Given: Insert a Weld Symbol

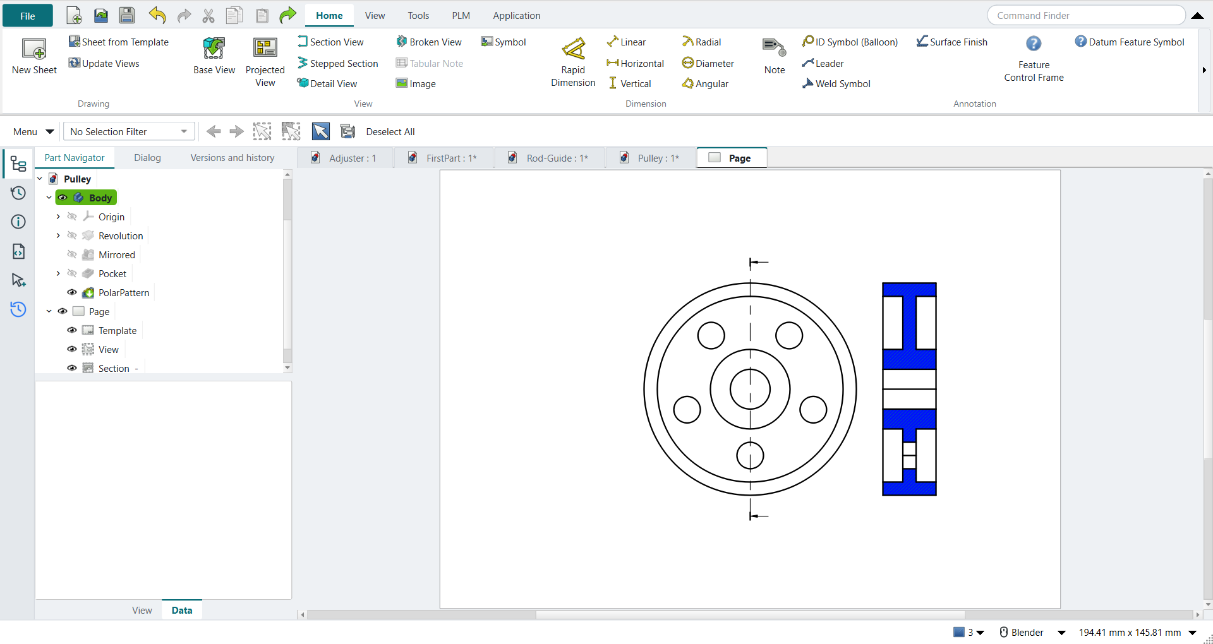Looking at the screenshot, I should tap(836, 83).
